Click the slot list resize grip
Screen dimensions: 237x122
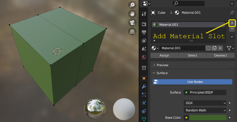pos(191,41)
